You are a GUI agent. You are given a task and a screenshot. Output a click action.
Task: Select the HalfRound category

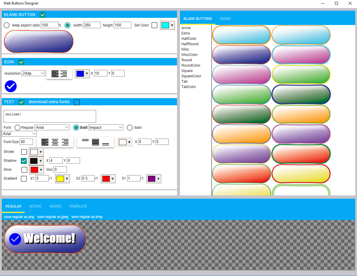click(190, 44)
